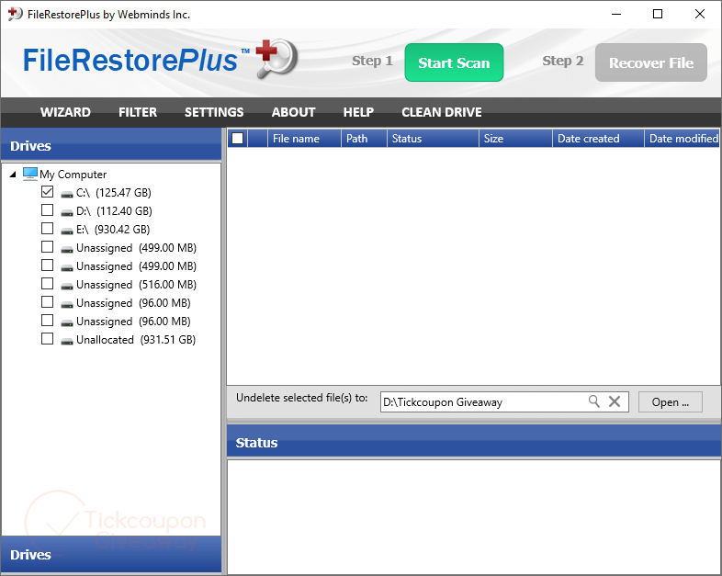Clear the undelete path with the X icon
The height and width of the screenshot is (576, 722).
(x=615, y=401)
